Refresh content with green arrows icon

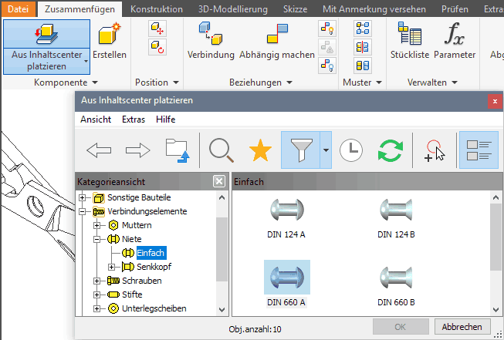click(x=390, y=150)
